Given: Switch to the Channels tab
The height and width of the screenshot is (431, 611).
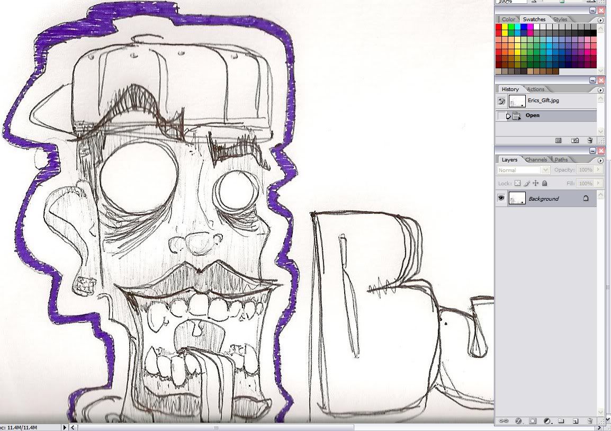Looking at the screenshot, I should (536, 159).
